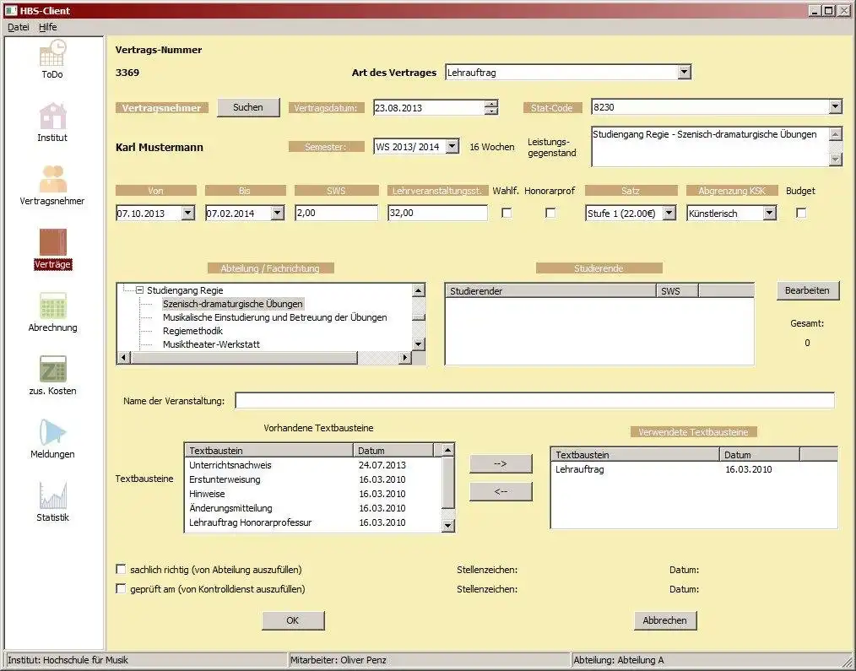Open the Vertragsnehmer people icon
This screenshot has height=671, width=856.
tap(52, 179)
